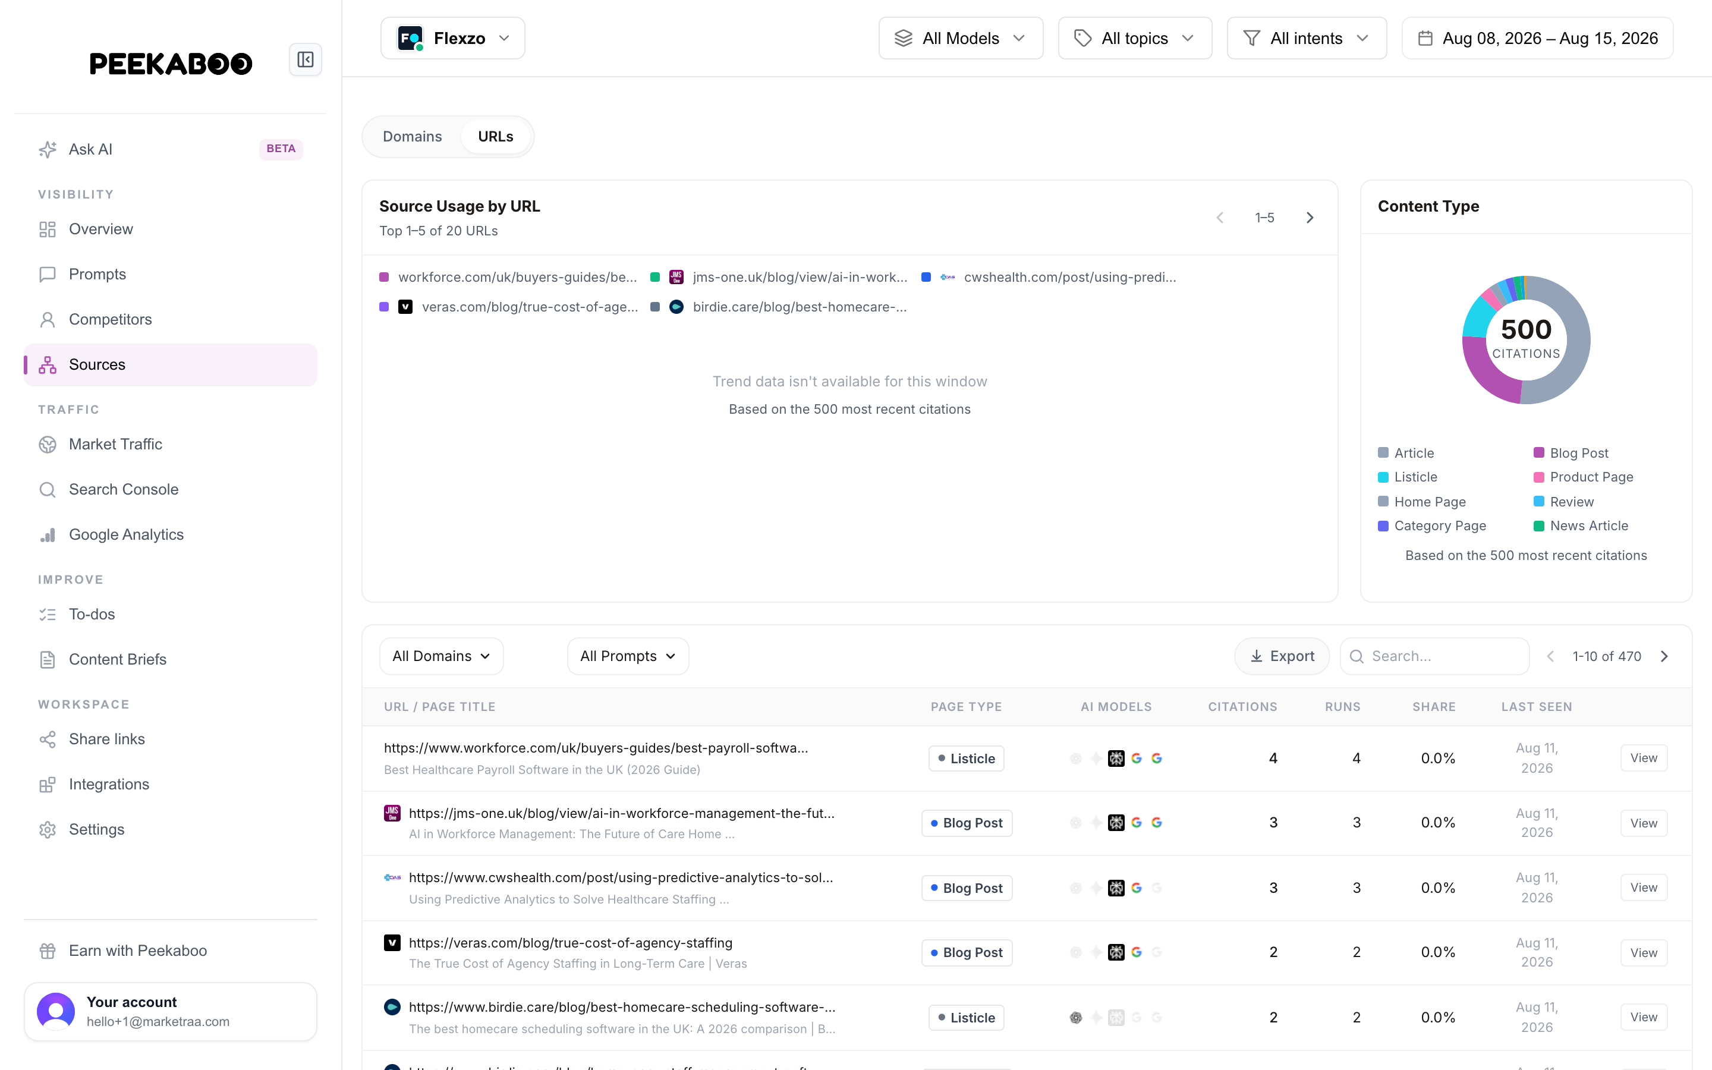Image resolution: width=1712 pixels, height=1070 pixels.
Task: Click the Blog Post legend color swatch
Action: 1538,453
